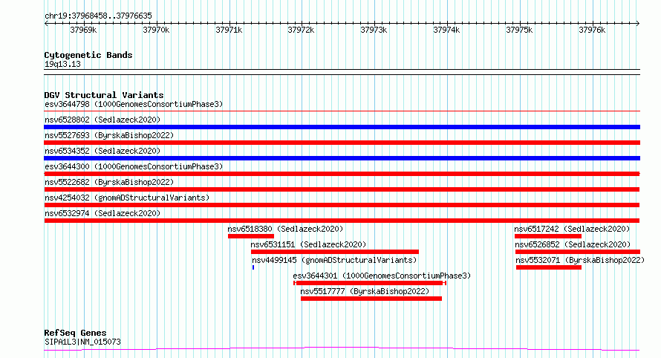661x358 pixels.
Task: Open the RefSeq Genes track title
Action: point(75,333)
